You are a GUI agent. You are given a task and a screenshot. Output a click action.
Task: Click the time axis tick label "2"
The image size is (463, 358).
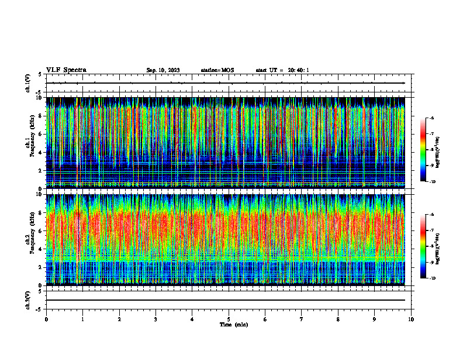point(119,319)
